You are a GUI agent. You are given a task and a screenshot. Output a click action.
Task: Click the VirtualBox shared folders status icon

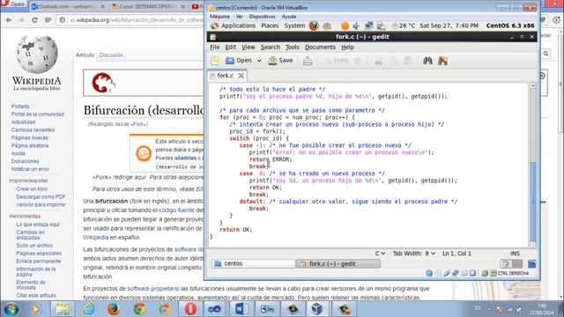[x=464, y=274]
